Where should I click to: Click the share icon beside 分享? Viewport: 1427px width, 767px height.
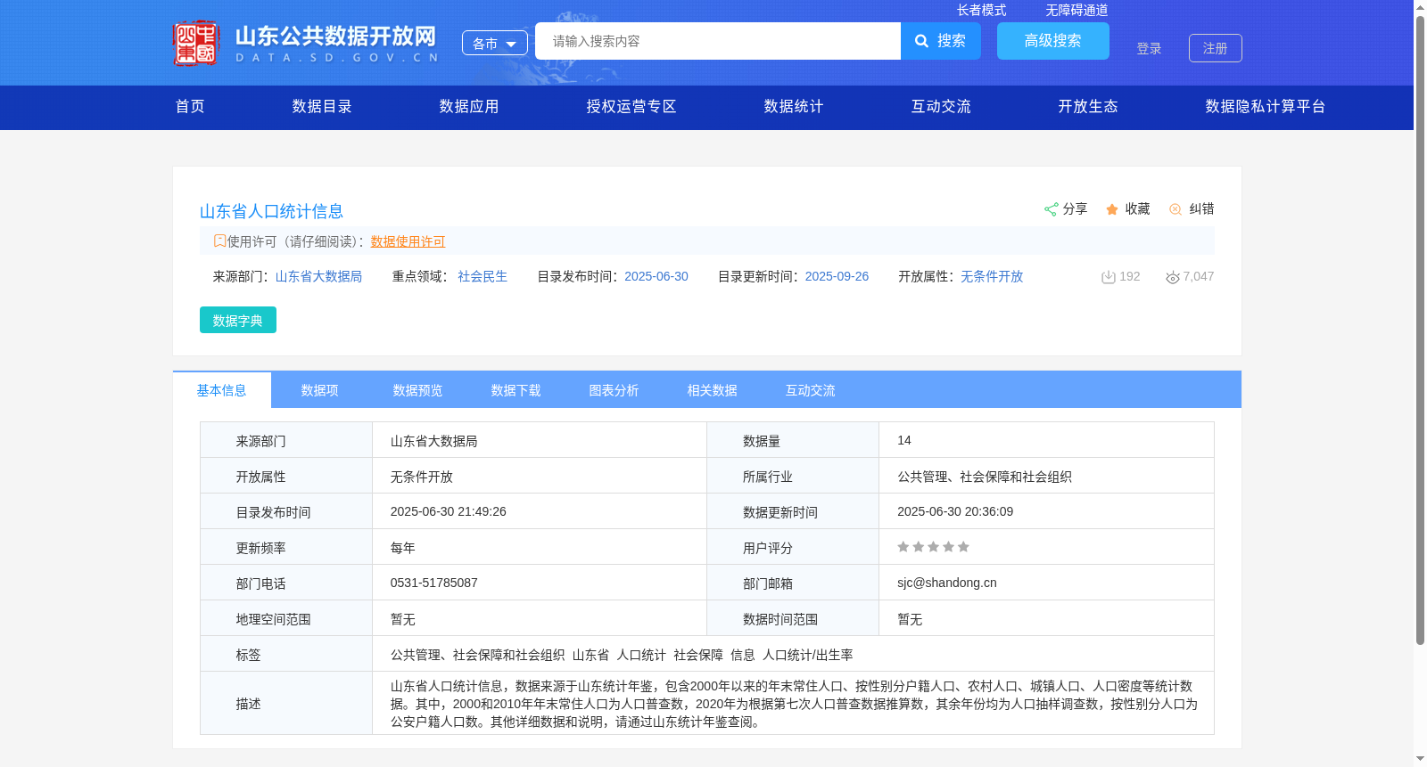coord(1051,209)
